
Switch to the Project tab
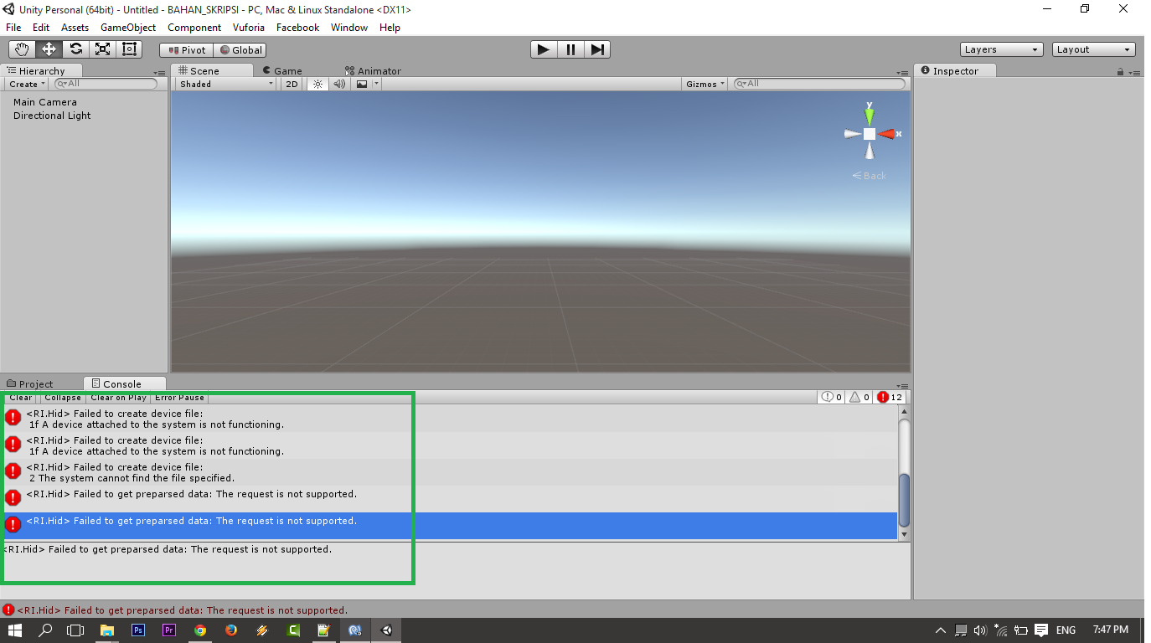pyautogui.click(x=30, y=384)
